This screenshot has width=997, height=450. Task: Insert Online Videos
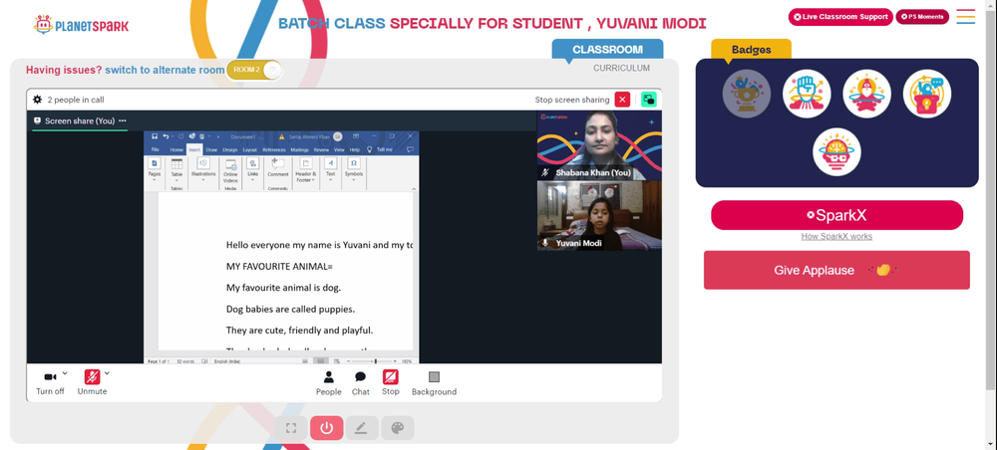tap(230, 171)
